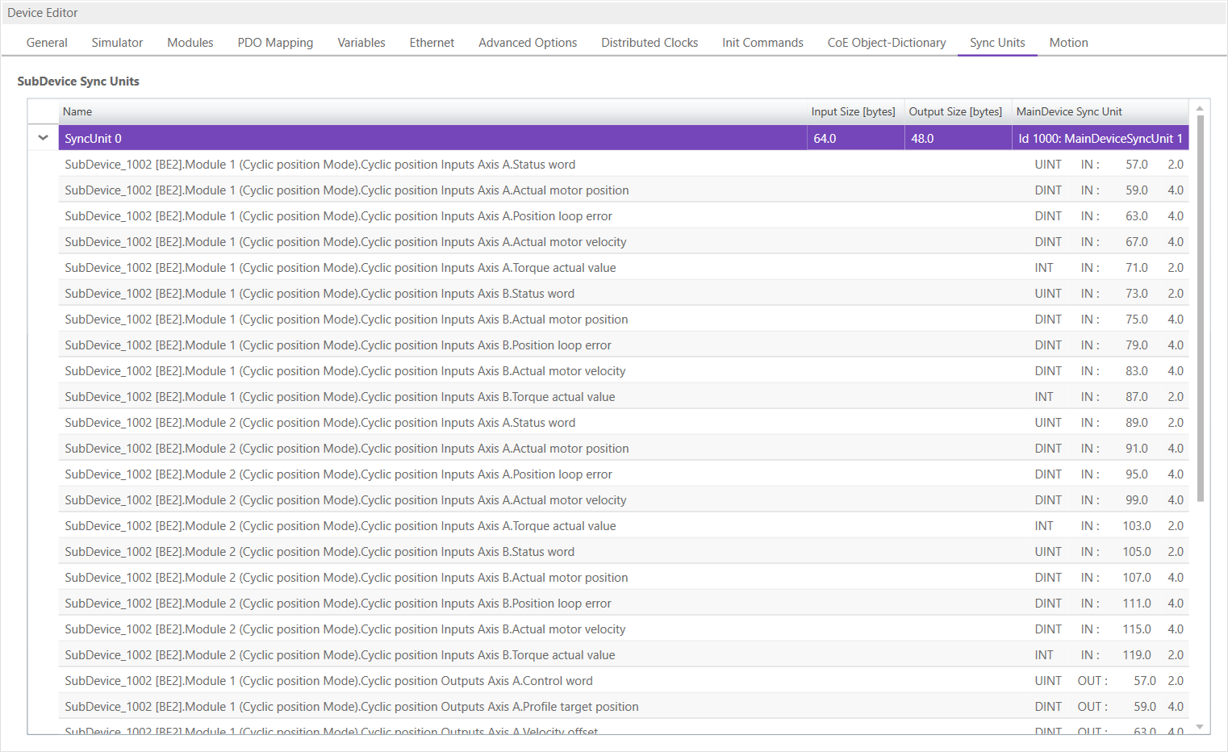Click the Input Size [bytes] column header
1228x752 pixels.
click(853, 112)
